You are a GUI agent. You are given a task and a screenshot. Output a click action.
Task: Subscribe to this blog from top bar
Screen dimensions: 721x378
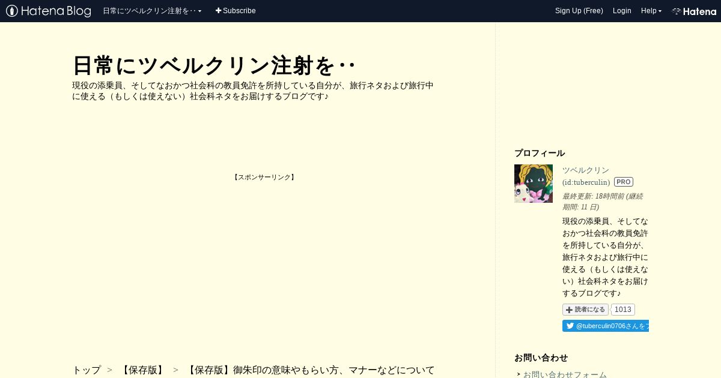click(x=236, y=11)
